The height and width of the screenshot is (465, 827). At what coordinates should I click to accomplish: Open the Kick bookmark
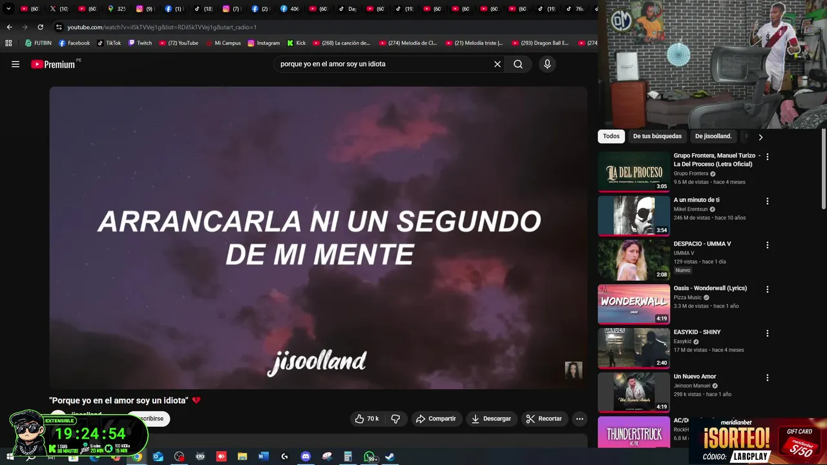click(x=297, y=43)
